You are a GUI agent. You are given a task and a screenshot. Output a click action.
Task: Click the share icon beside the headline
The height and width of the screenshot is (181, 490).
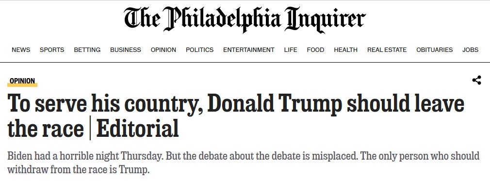pyautogui.click(x=476, y=81)
